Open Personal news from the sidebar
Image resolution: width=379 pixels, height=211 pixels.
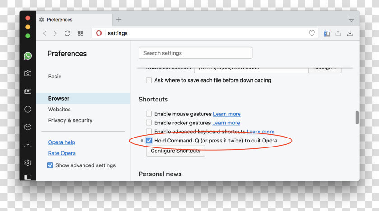[28, 91]
